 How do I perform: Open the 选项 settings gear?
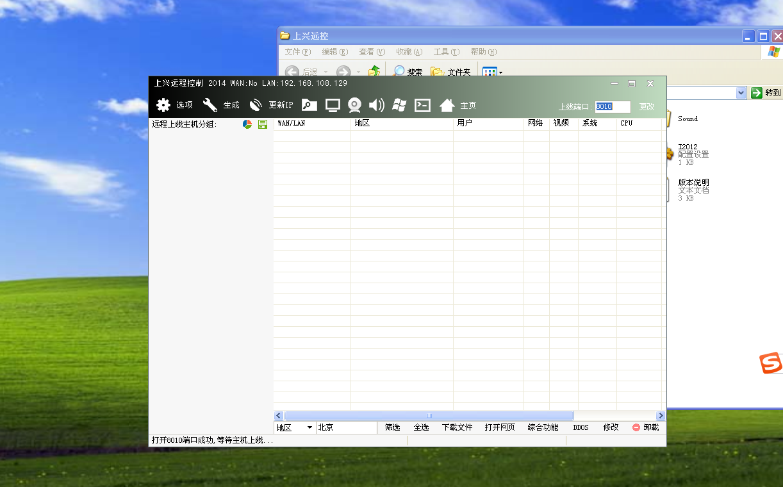click(x=163, y=105)
